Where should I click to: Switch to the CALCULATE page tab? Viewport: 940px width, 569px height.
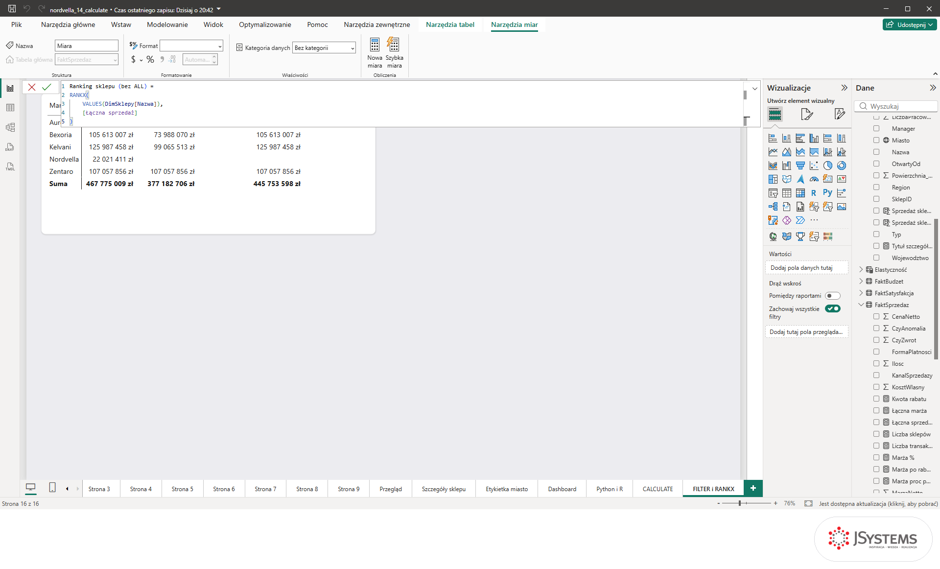[x=658, y=489]
